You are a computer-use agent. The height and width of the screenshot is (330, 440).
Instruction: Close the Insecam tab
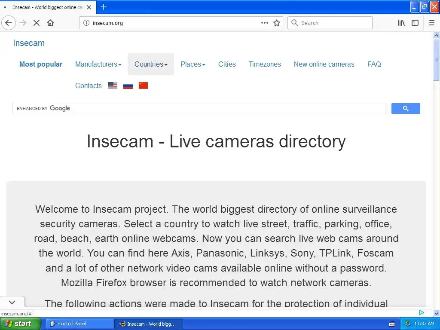click(89, 7)
